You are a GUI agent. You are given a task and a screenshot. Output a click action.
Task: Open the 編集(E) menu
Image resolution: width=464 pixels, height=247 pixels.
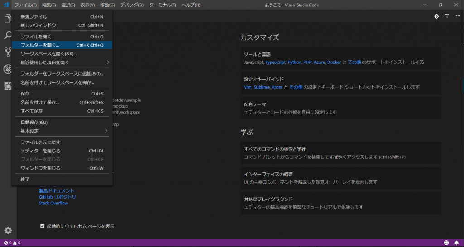click(49, 5)
